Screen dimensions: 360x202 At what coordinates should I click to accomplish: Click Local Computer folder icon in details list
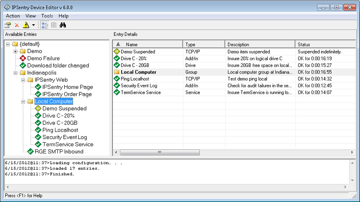point(117,72)
